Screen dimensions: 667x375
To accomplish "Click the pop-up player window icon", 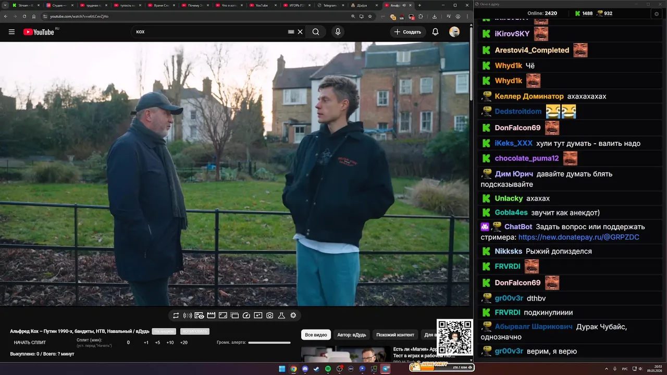I will point(234,316).
